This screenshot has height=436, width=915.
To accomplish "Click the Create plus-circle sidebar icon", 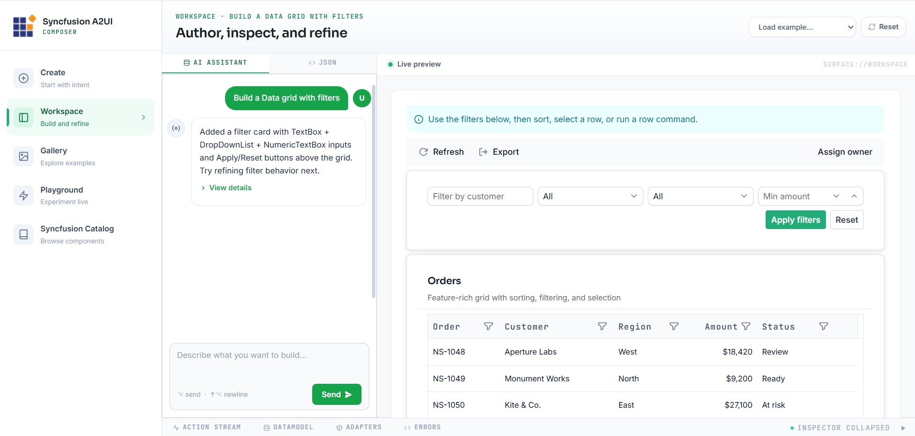I will 23,78.
